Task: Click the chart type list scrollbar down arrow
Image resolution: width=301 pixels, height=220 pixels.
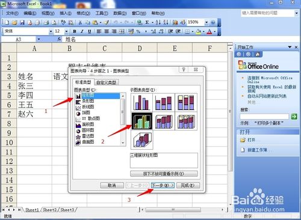Action: pyautogui.click(x=123, y=142)
